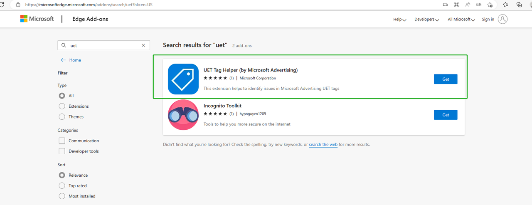Screen dimensions: 532x205
Task: Check the Communication category
Action: click(x=62, y=141)
